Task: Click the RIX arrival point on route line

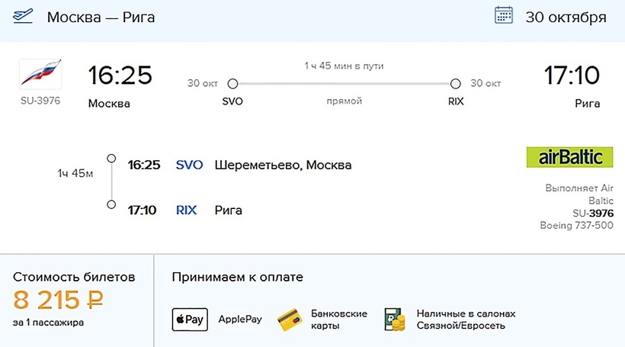Action: pyautogui.click(x=456, y=84)
